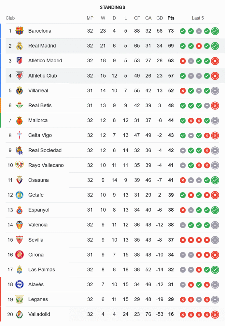Image resolution: width=225 pixels, height=326 pixels.
Task: Click the Getafe blue crest icon
Action: (20, 195)
